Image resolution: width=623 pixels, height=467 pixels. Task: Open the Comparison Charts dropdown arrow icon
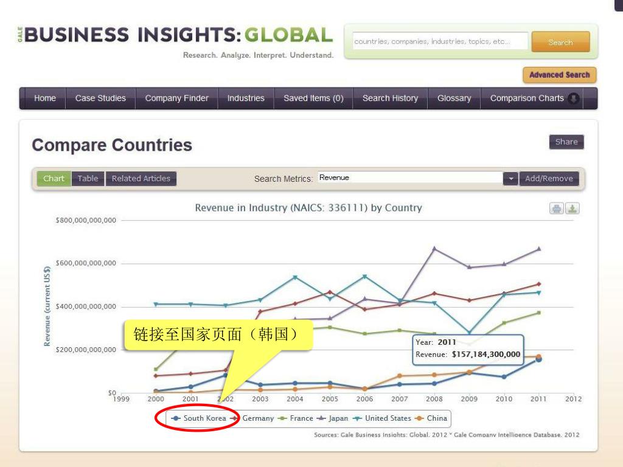pyautogui.click(x=573, y=98)
